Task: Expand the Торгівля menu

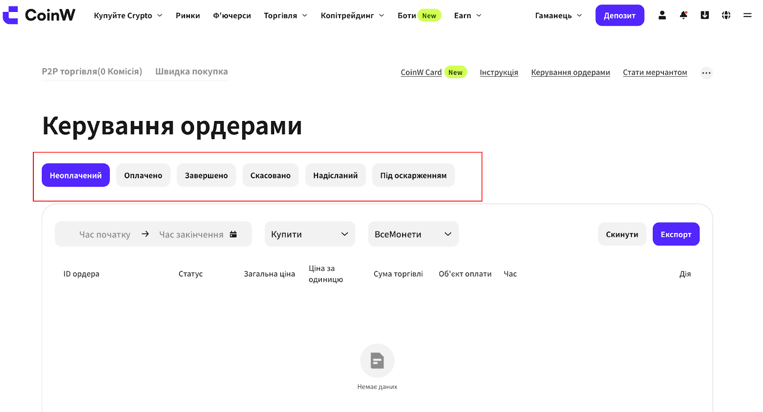Action: [285, 15]
